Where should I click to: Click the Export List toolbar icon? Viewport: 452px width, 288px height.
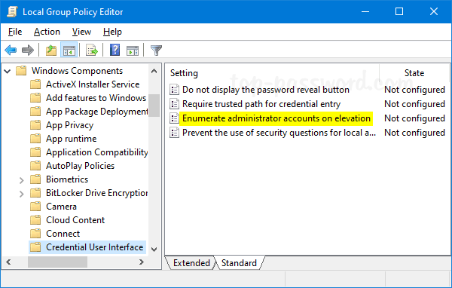tap(92, 51)
